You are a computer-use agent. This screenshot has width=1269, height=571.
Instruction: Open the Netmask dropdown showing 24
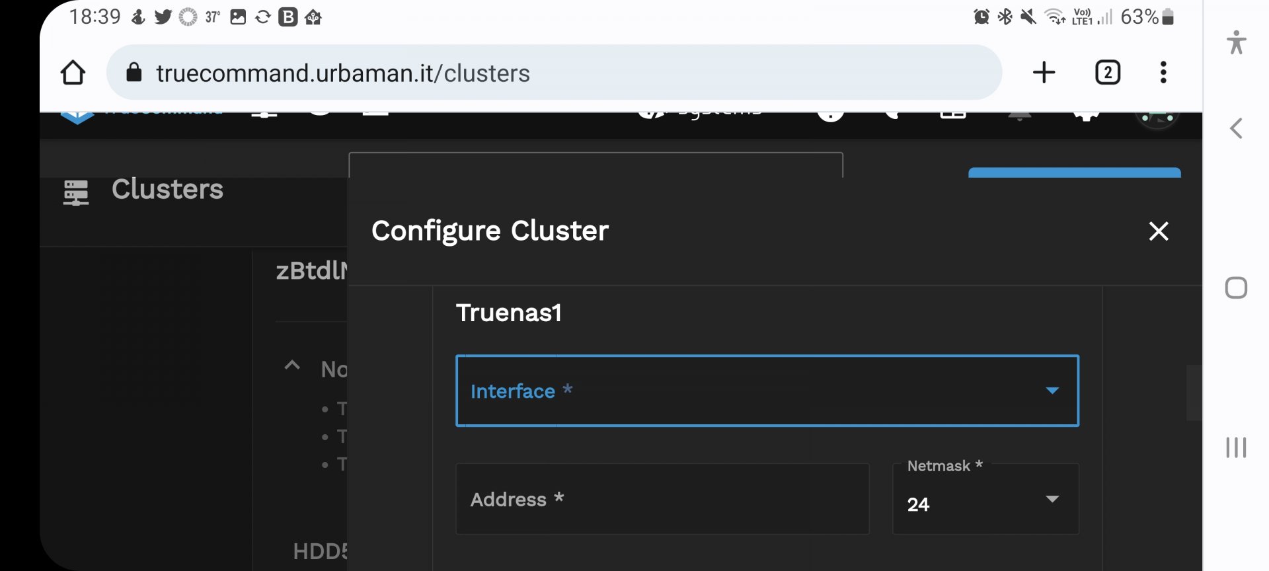pyautogui.click(x=985, y=499)
